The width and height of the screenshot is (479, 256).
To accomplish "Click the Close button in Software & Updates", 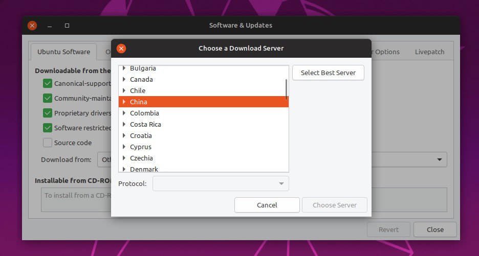I will pyautogui.click(x=435, y=230).
